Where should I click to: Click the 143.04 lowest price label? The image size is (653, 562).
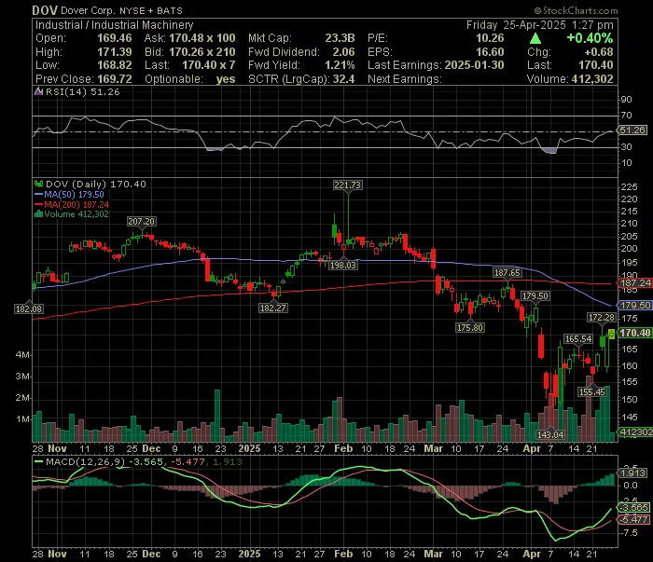pos(550,434)
